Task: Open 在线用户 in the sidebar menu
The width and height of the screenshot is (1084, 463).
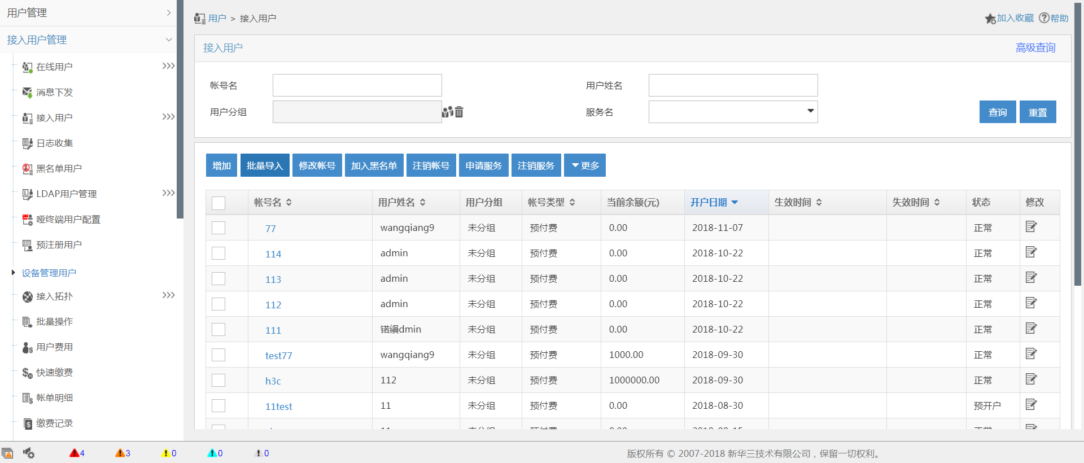Action: click(54, 67)
